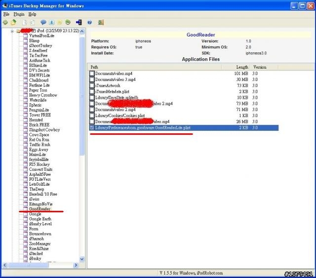Select Baseball '10 Free tree item
Image resolution: width=316 pixels, height=278 pixels.
tap(43, 194)
